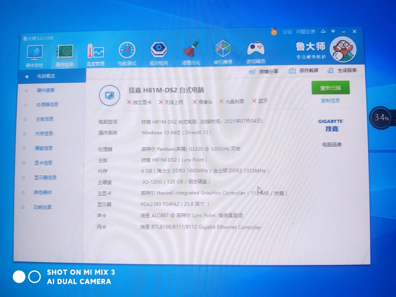
Task: Open the 性能测试 benchmark gauge icon
Action: click(127, 54)
